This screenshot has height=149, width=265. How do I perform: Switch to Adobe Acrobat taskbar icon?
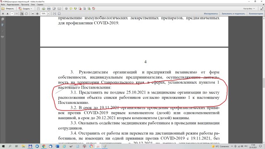(x=98, y=146)
